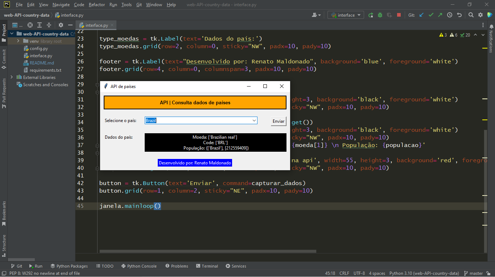
Task: Go to the previous highlighted error
Action: click(475, 35)
